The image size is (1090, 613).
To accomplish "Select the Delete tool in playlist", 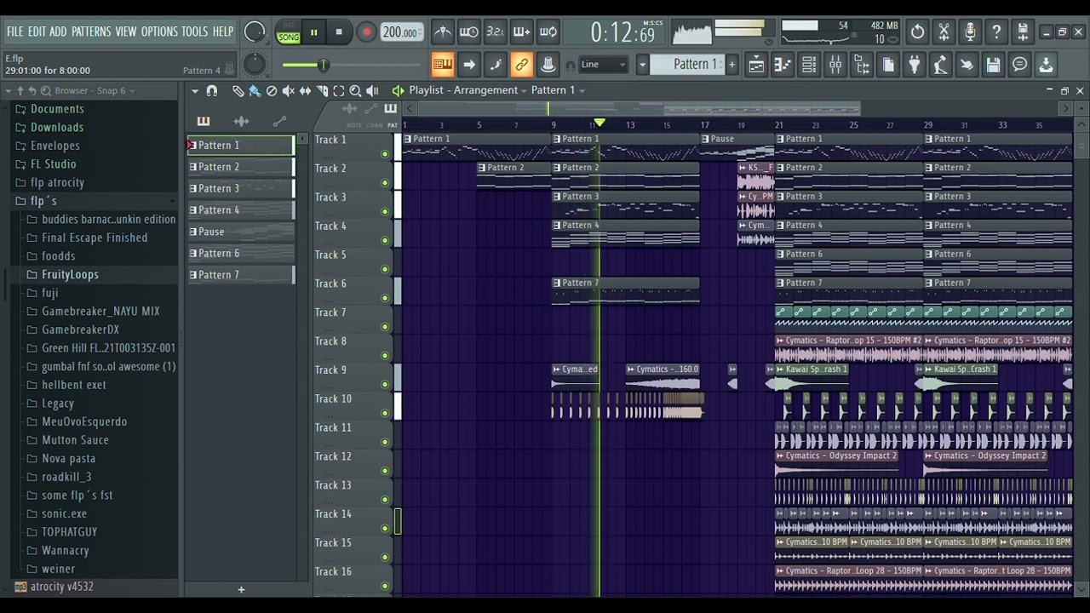I will pyautogui.click(x=272, y=91).
